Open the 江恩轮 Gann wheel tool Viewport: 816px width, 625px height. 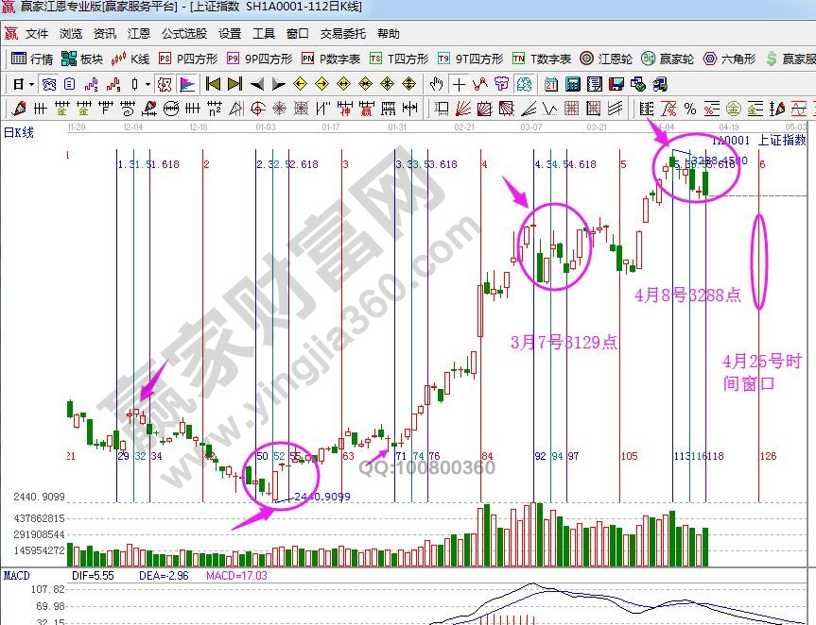pyautogui.click(x=605, y=59)
